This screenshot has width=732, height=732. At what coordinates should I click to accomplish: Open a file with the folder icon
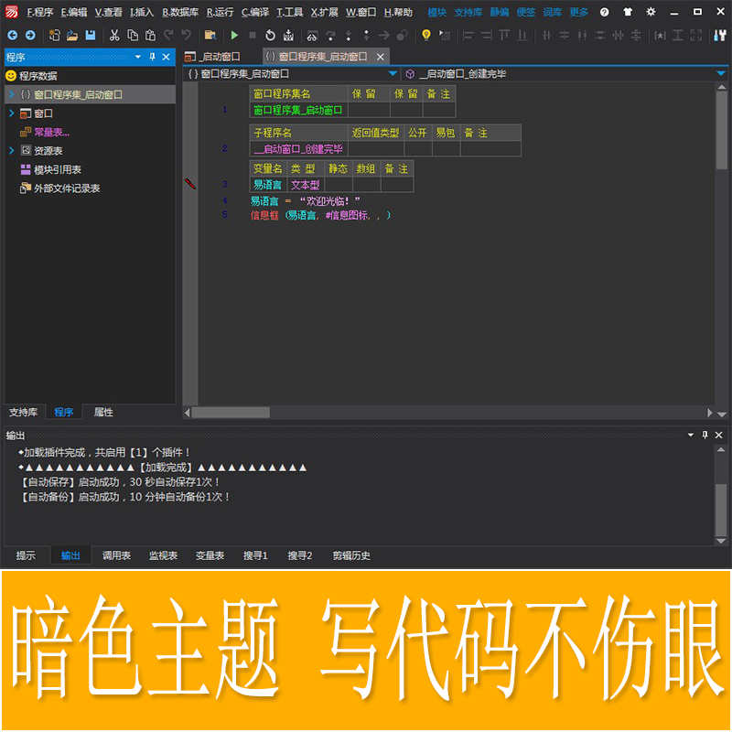pyautogui.click(x=72, y=36)
